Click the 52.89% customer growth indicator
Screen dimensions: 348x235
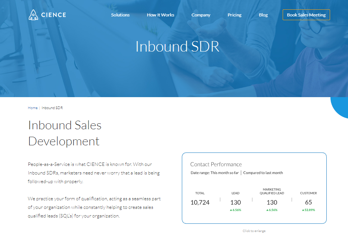coord(308,210)
